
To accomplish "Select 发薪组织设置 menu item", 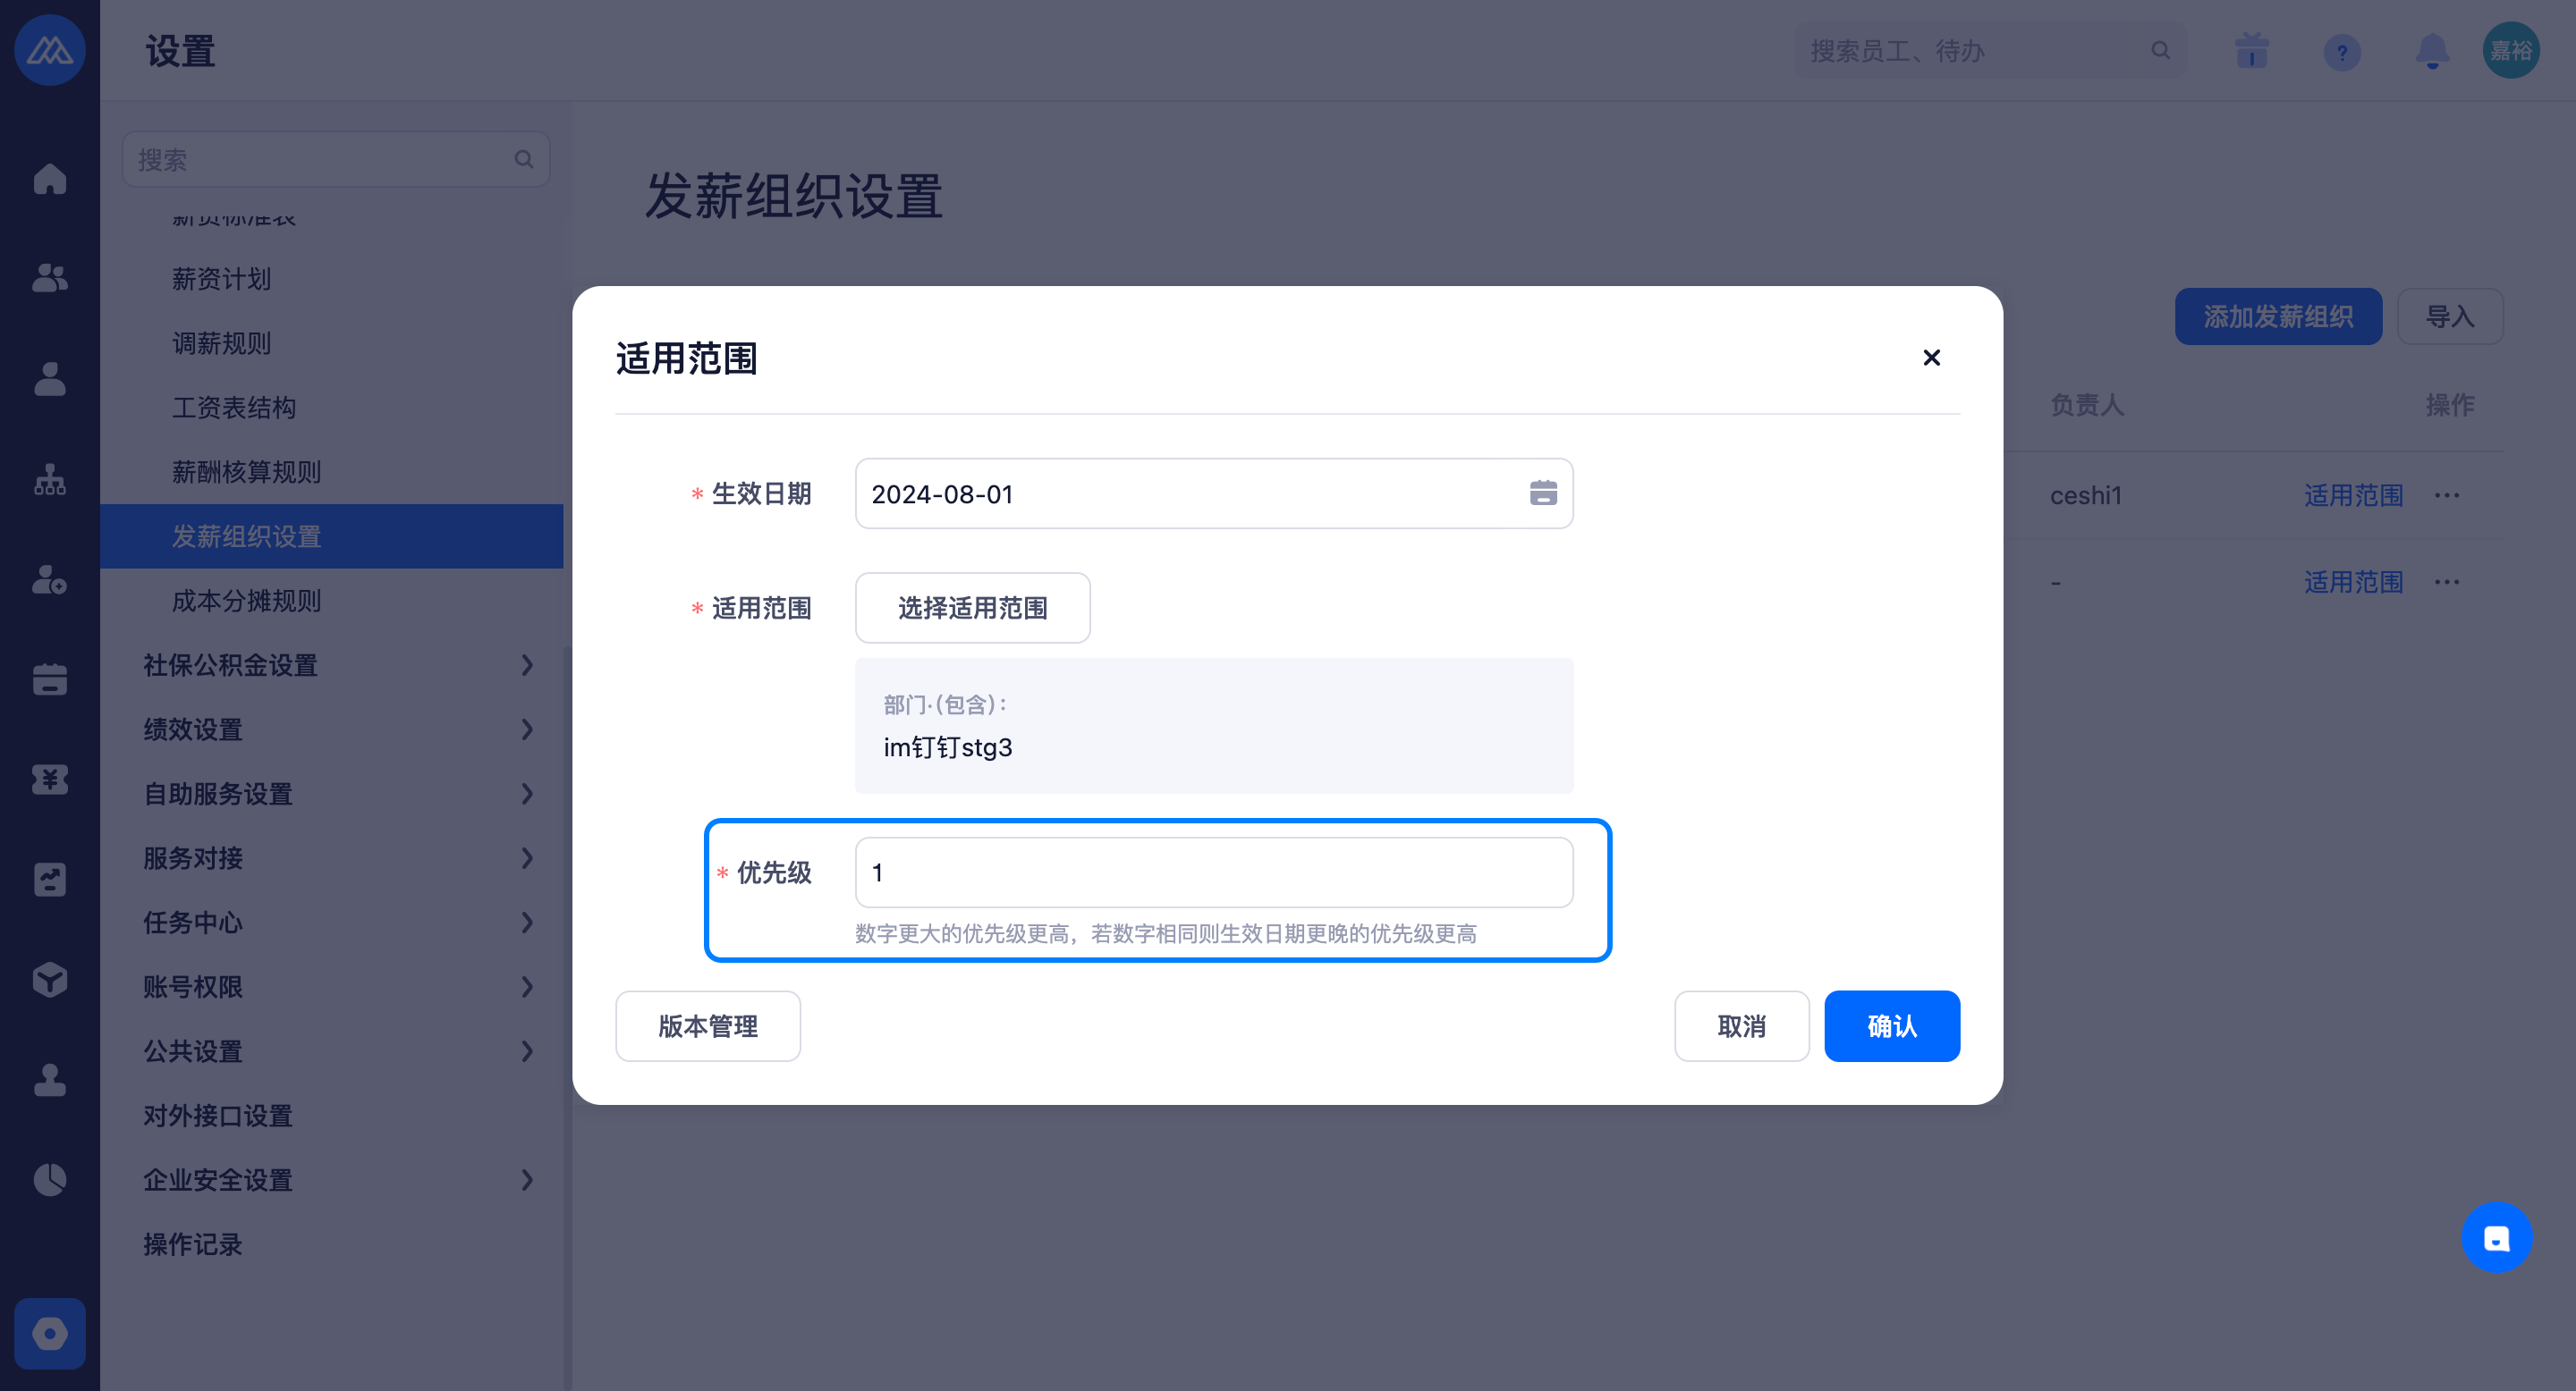I will [331, 536].
